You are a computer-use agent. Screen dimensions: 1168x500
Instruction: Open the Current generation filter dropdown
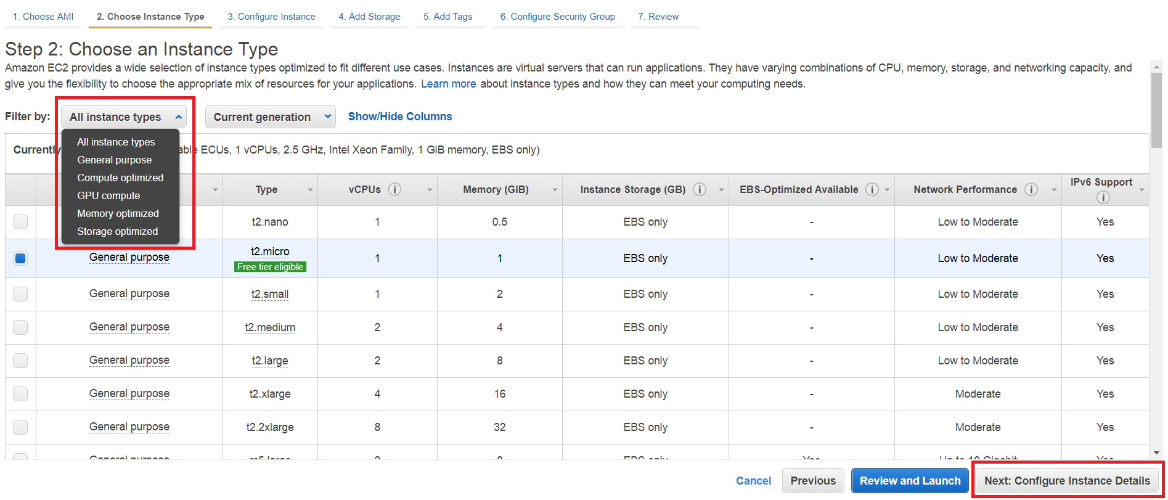[x=270, y=117]
